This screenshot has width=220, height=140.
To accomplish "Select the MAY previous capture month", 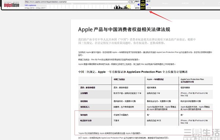I will pyautogui.click(x=137, y=1).
